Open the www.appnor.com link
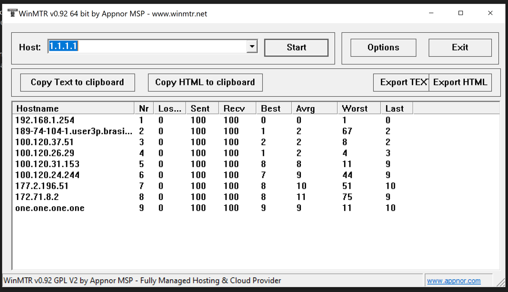The height and width of the screenshot is (292, 508). coord(454,281)
